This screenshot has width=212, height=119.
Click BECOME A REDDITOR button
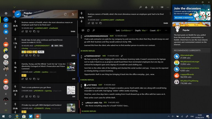tap(184, 18)
